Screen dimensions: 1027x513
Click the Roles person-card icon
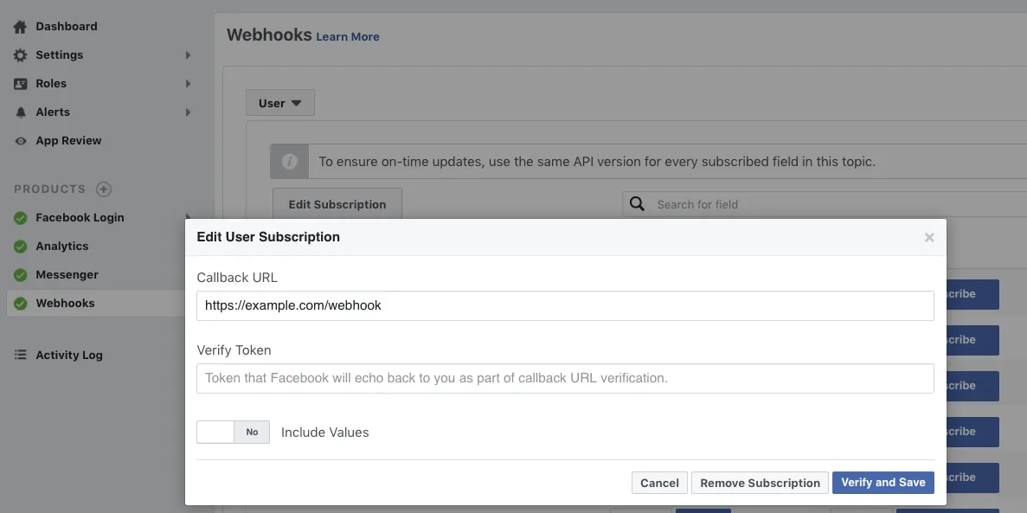click(20, 84)
